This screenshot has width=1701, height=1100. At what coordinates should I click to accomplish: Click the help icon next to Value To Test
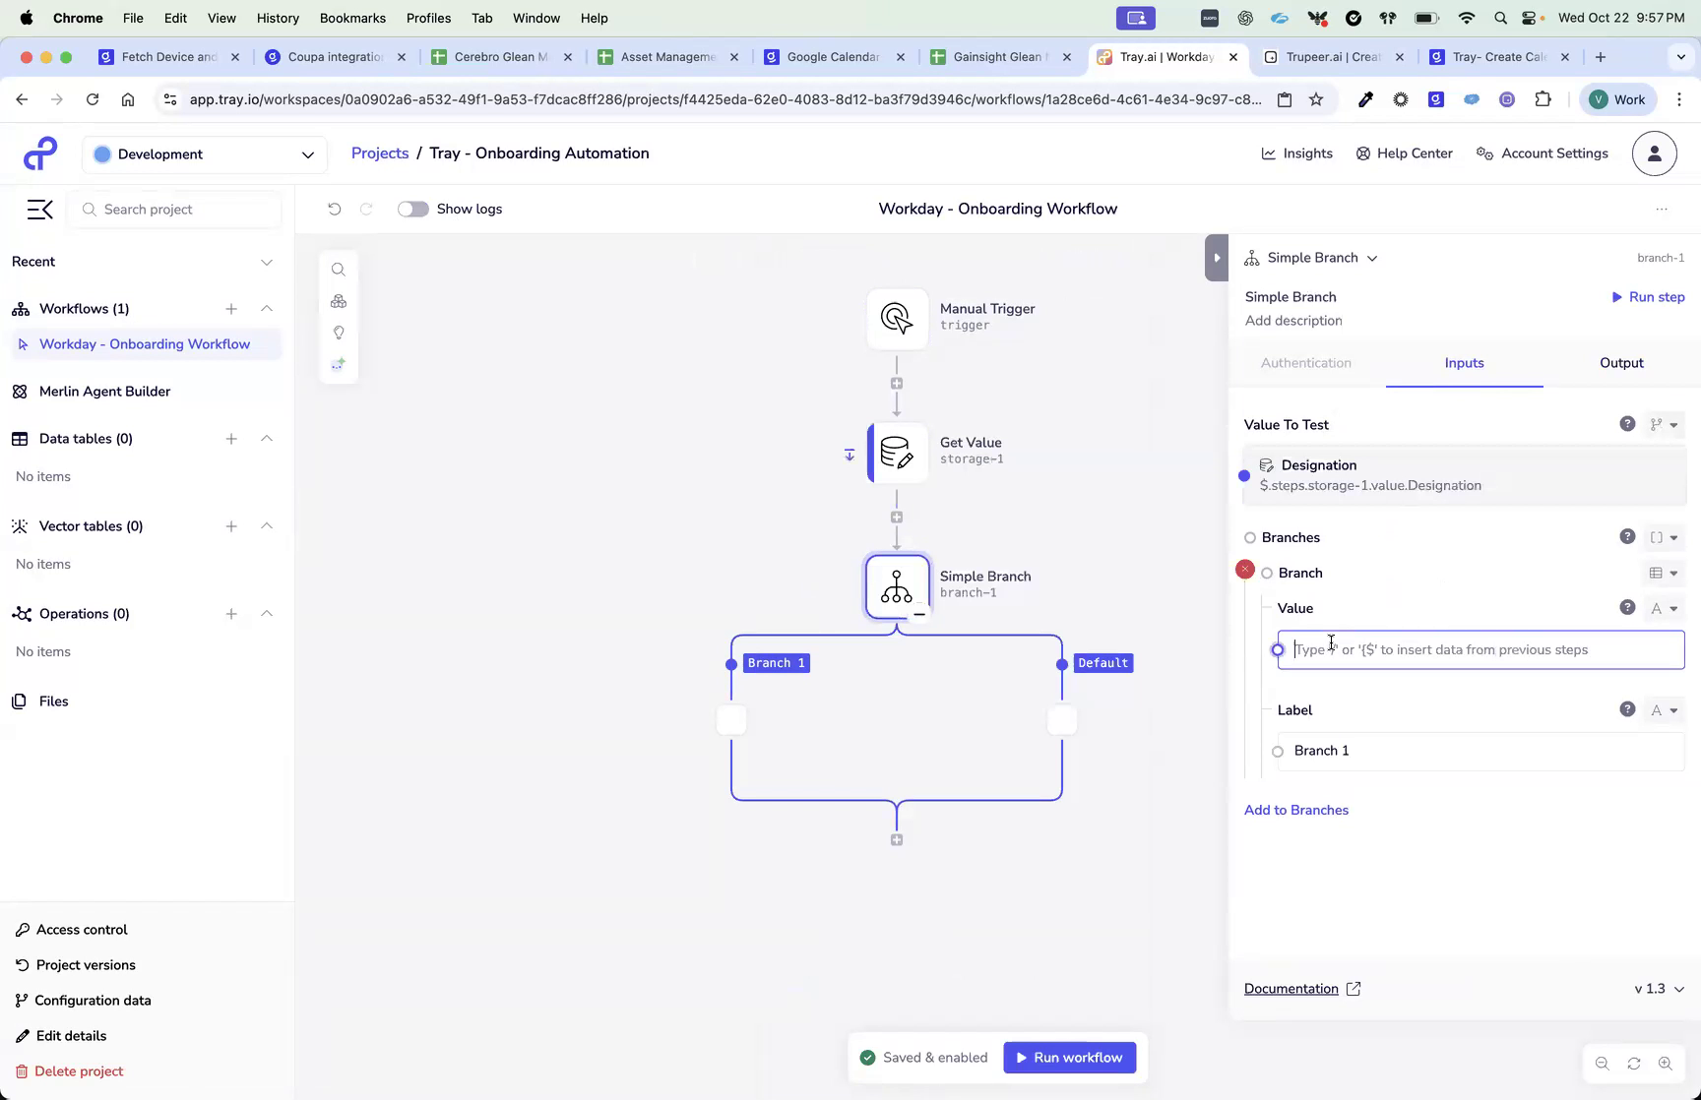tap(1627, 424)
